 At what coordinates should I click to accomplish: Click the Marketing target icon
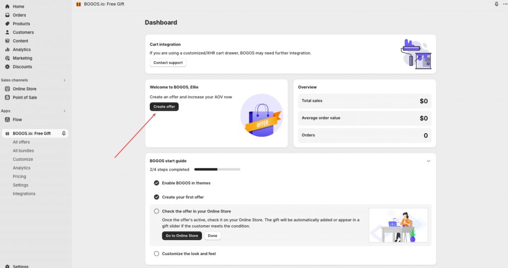coord(7,59)
